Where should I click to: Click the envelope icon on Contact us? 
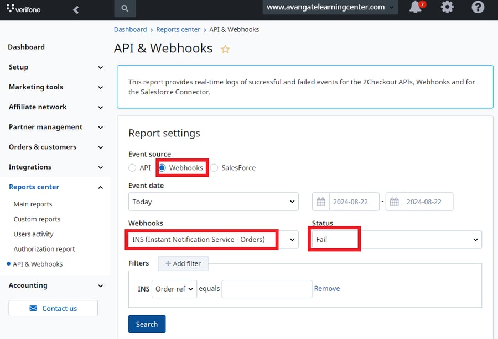[33, 308]
